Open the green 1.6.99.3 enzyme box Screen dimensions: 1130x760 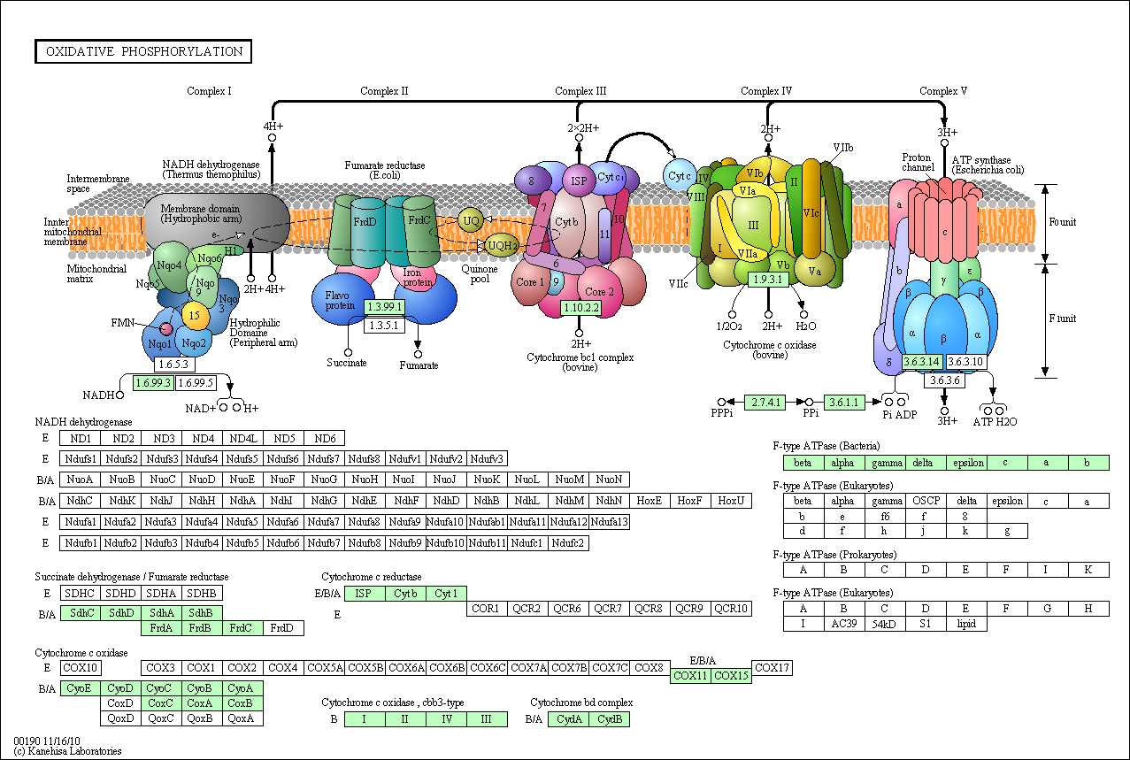152,383
